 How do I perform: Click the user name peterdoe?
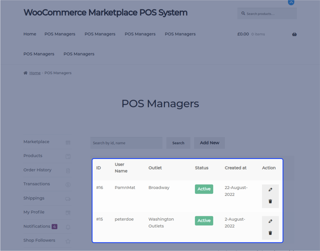[x=124, y=219]
